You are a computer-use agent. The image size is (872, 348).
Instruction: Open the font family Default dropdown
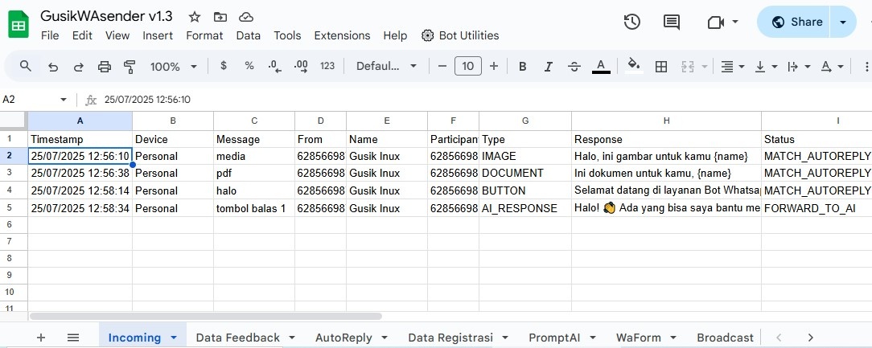coord(386,66)
